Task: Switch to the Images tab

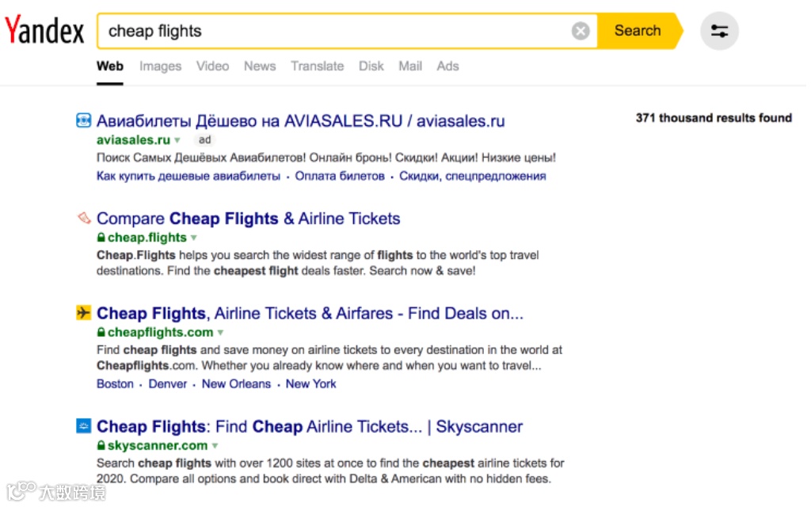Action: point(160,67)
